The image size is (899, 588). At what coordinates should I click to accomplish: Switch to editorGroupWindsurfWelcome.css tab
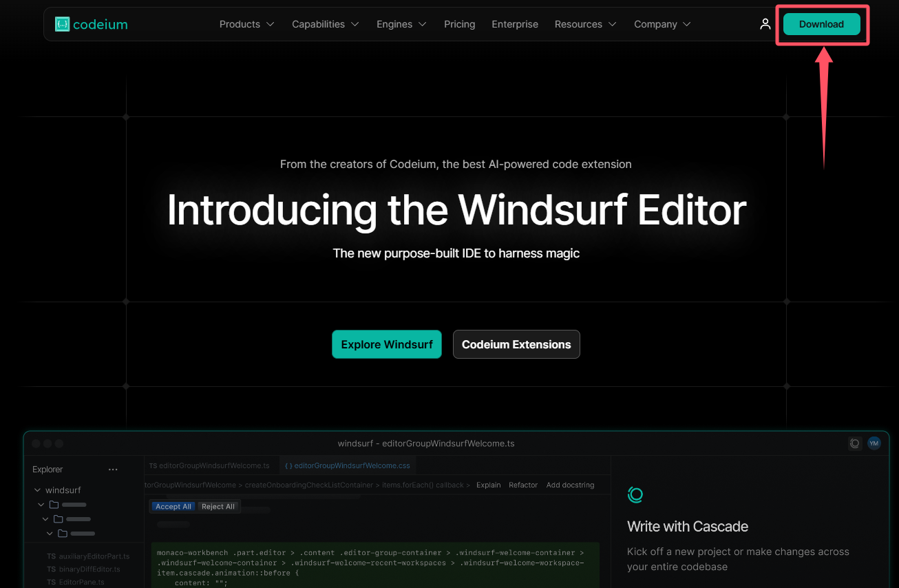(x=348, y=465)
